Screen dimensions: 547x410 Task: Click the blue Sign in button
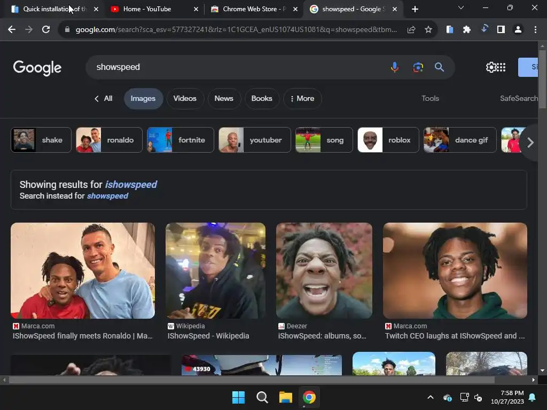click(528, 67)
